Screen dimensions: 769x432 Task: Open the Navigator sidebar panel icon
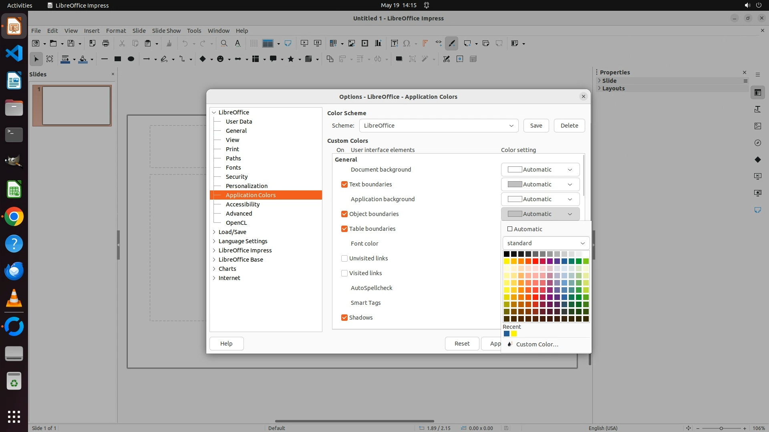[757, 143]
